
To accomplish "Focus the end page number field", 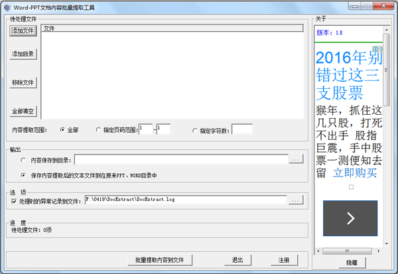I will (x=163, y=129).
